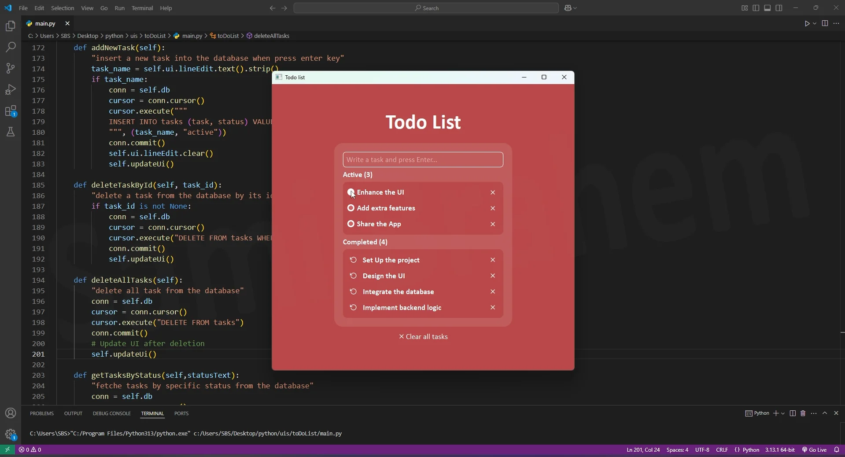845x457 pixels.
Task: Toggle the panel visibility icon in title bar
Action: click(x=768, y=7)
